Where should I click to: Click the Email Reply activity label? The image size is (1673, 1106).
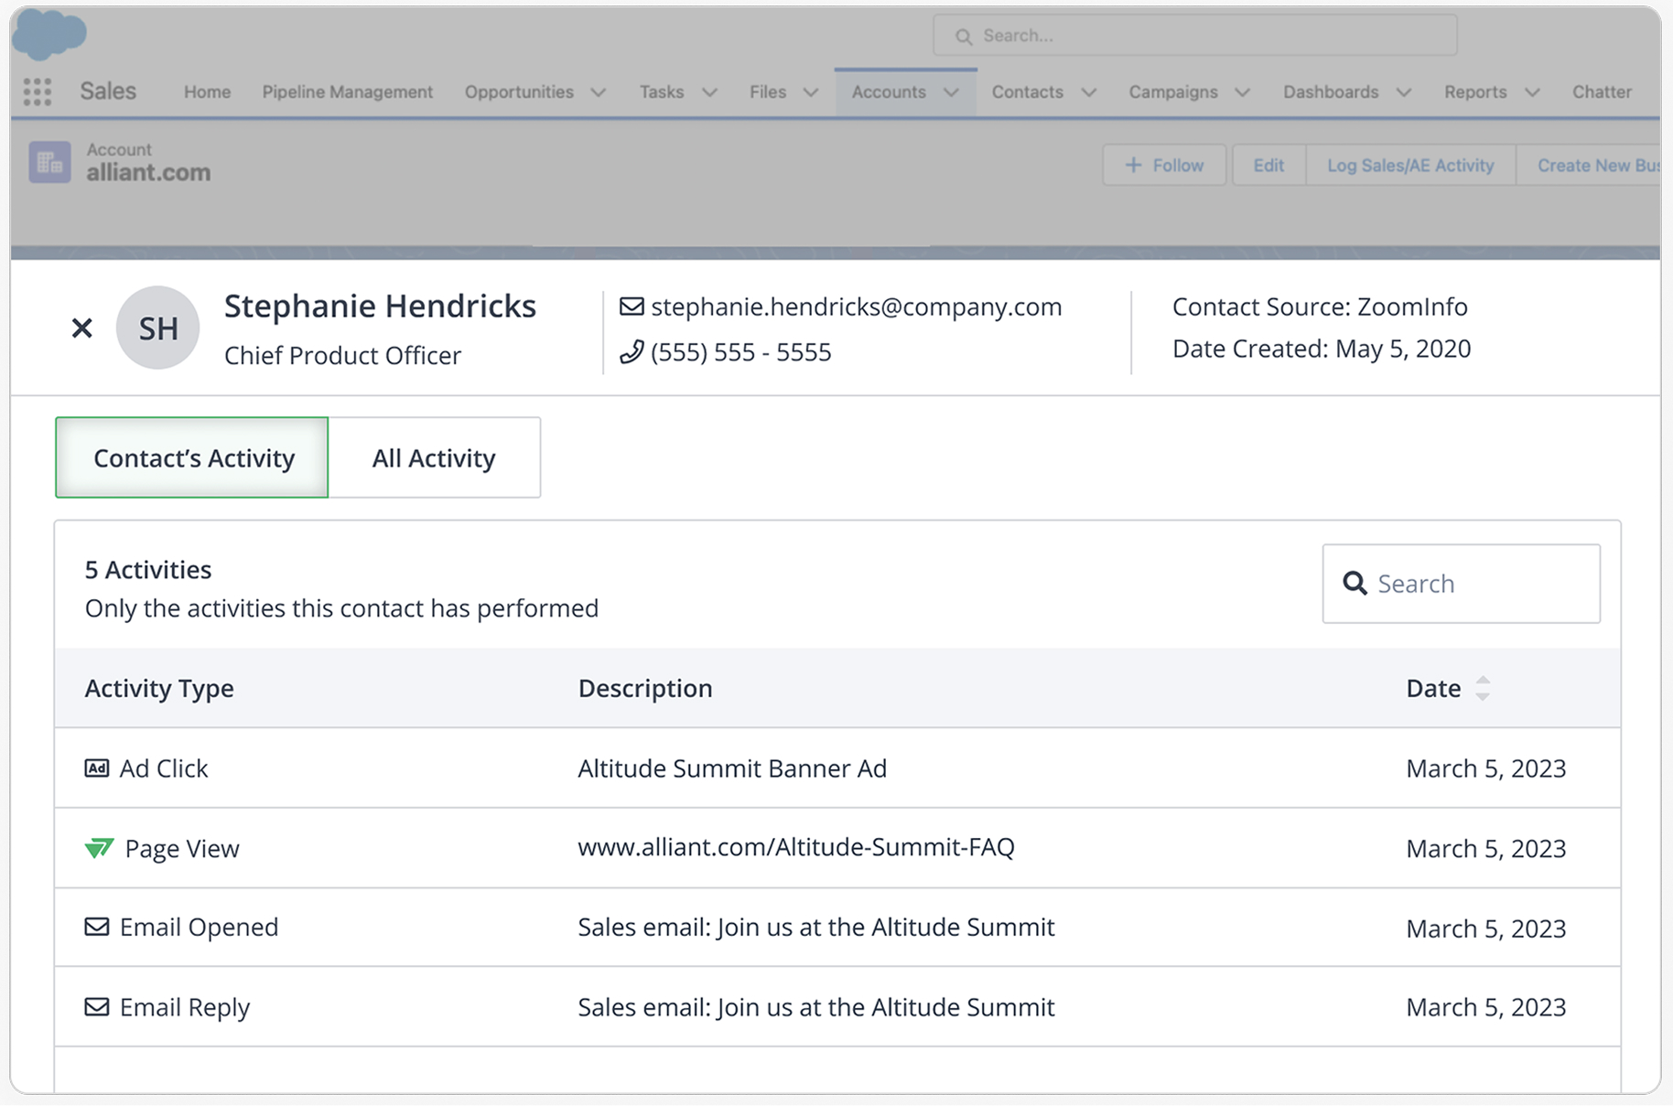185,1006
